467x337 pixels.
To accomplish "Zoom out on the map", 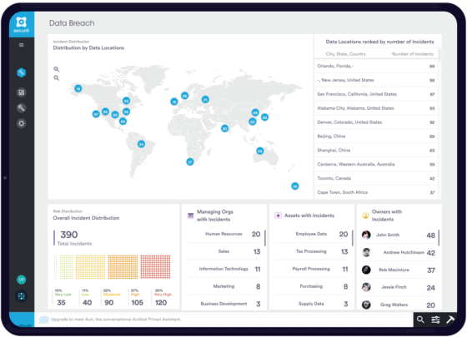I will [x=57, y=78].
